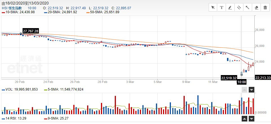Click the 10-SMA: 24,436.98 legend
Screen dimensions: 271x124
[18, 12]
